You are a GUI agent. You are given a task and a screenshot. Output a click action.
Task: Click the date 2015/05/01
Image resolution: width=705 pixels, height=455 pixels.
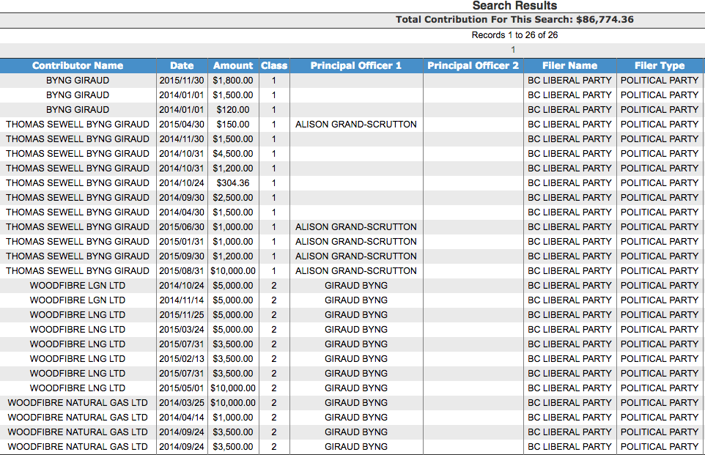pos(182,388)
